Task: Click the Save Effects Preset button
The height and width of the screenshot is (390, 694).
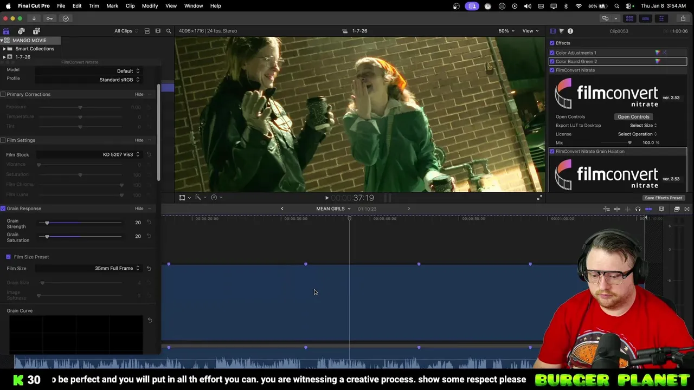Action: (663, 198)
